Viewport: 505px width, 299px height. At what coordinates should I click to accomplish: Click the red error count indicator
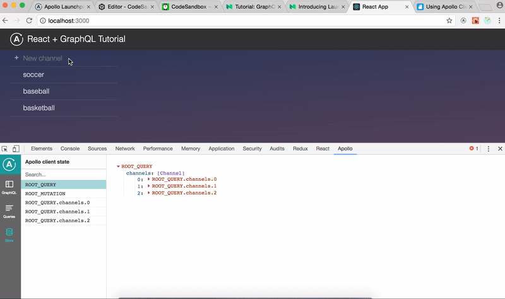pos(473,149)
